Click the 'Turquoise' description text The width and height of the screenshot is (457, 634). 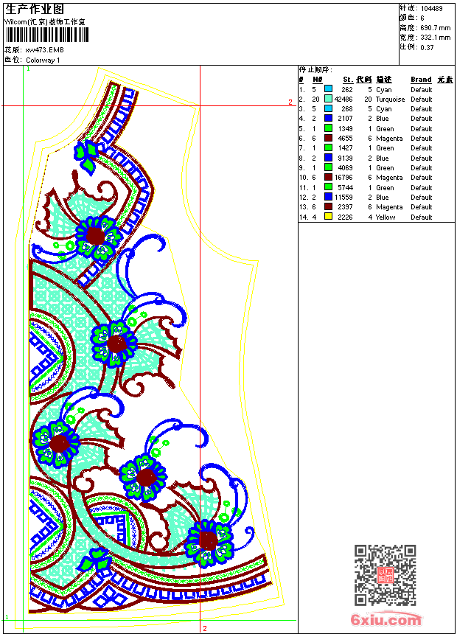[x=390, y=99]
